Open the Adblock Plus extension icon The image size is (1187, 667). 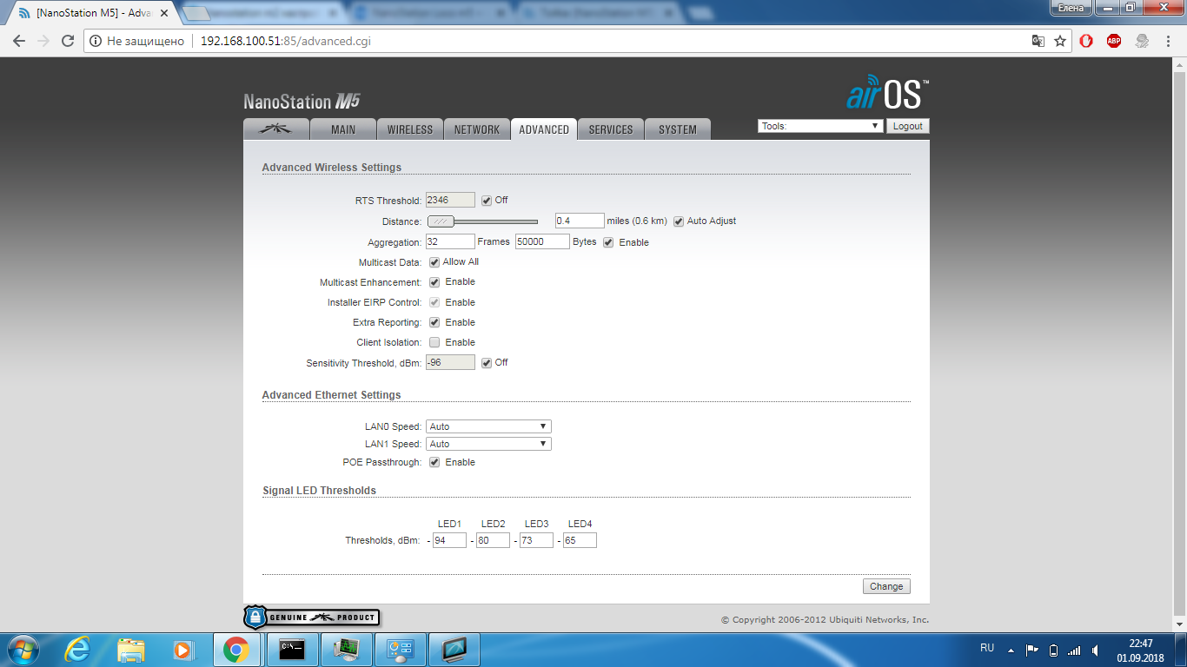pos(1114,41)
